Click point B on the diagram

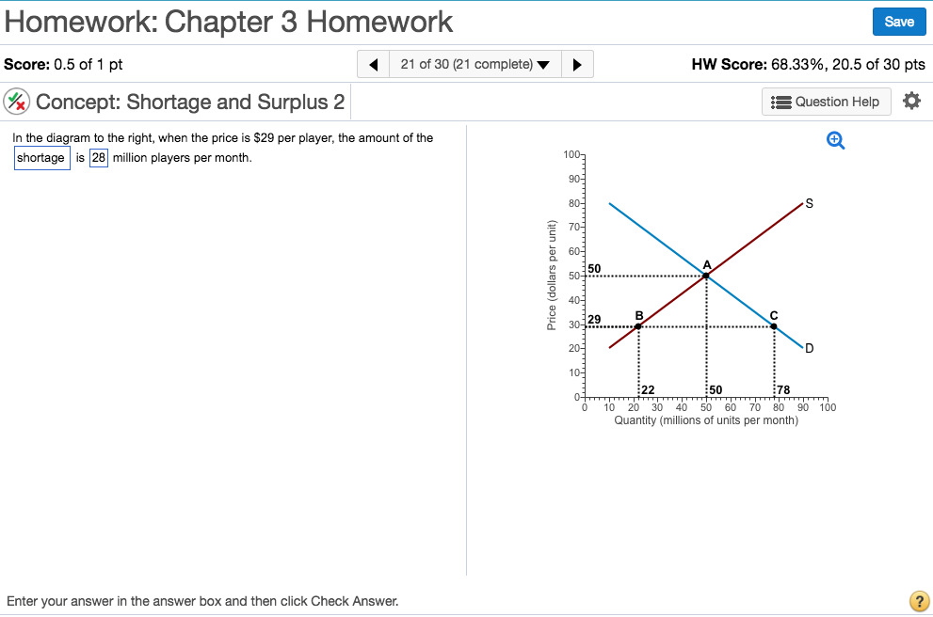coord(637,324)
